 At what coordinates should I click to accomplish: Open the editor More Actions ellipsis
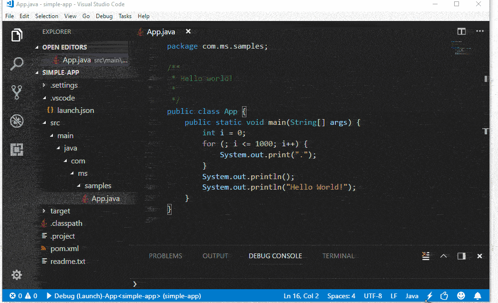[x=480, y=31]
